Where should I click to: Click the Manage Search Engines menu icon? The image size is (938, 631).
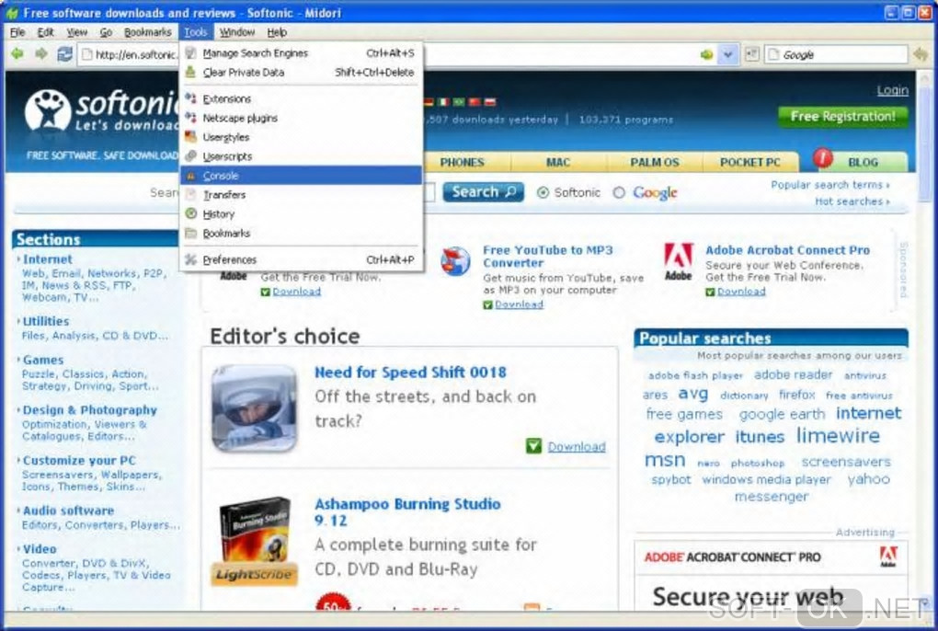click(191, 53)
